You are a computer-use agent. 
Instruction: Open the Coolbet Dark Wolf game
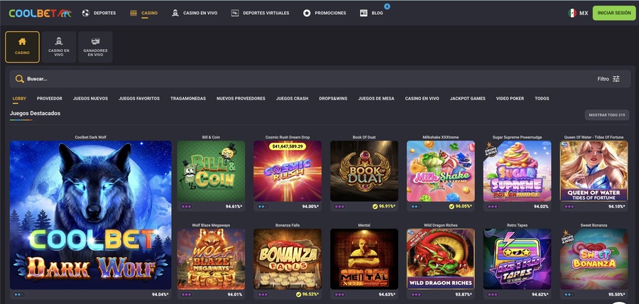90,215
